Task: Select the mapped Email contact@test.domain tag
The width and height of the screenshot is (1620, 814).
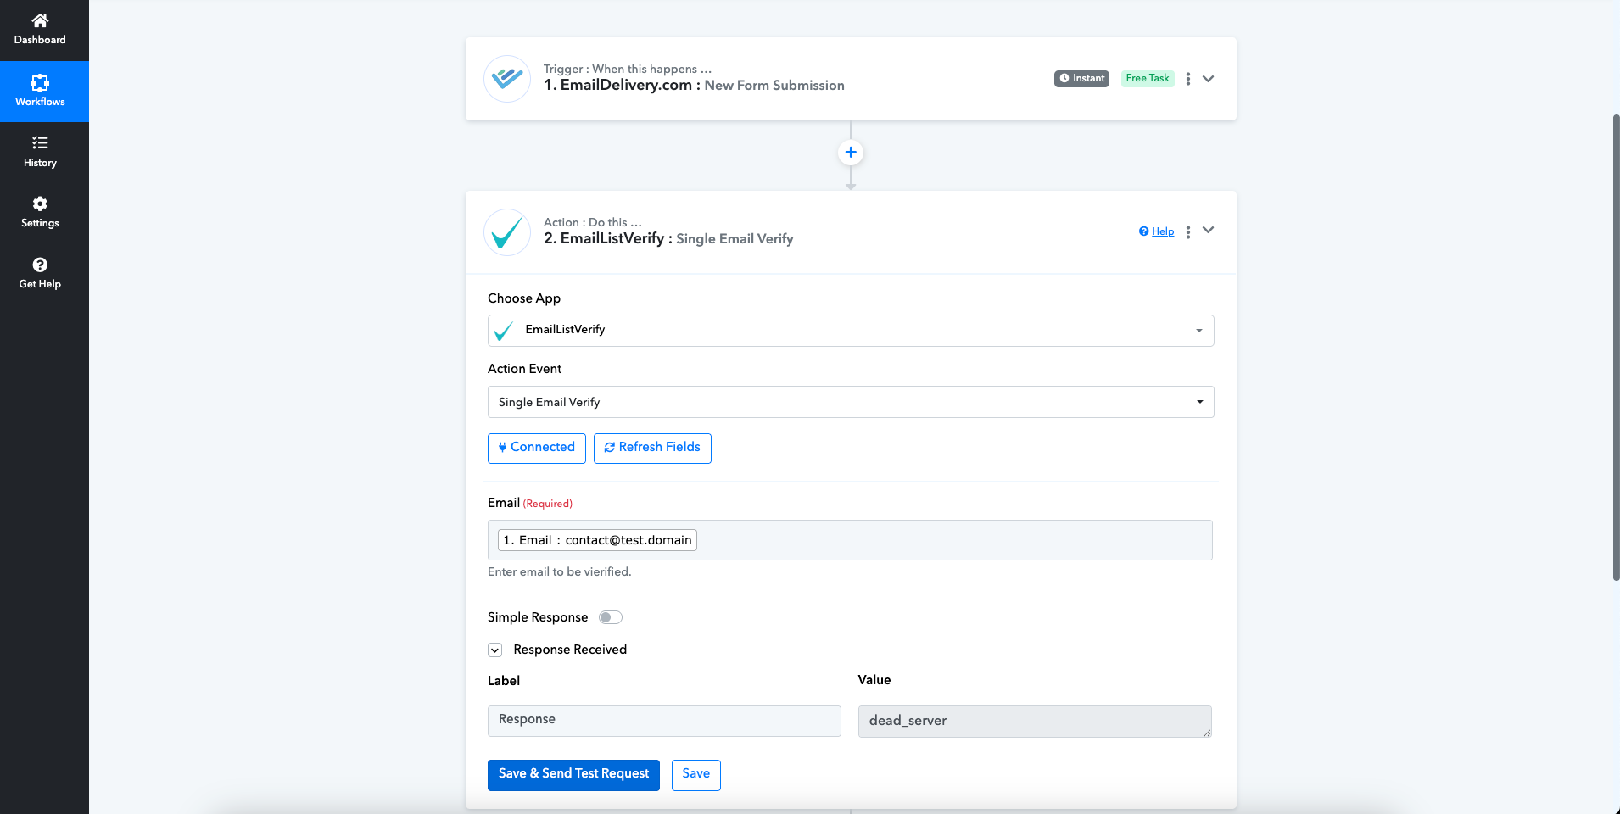Action: (597, 540)
